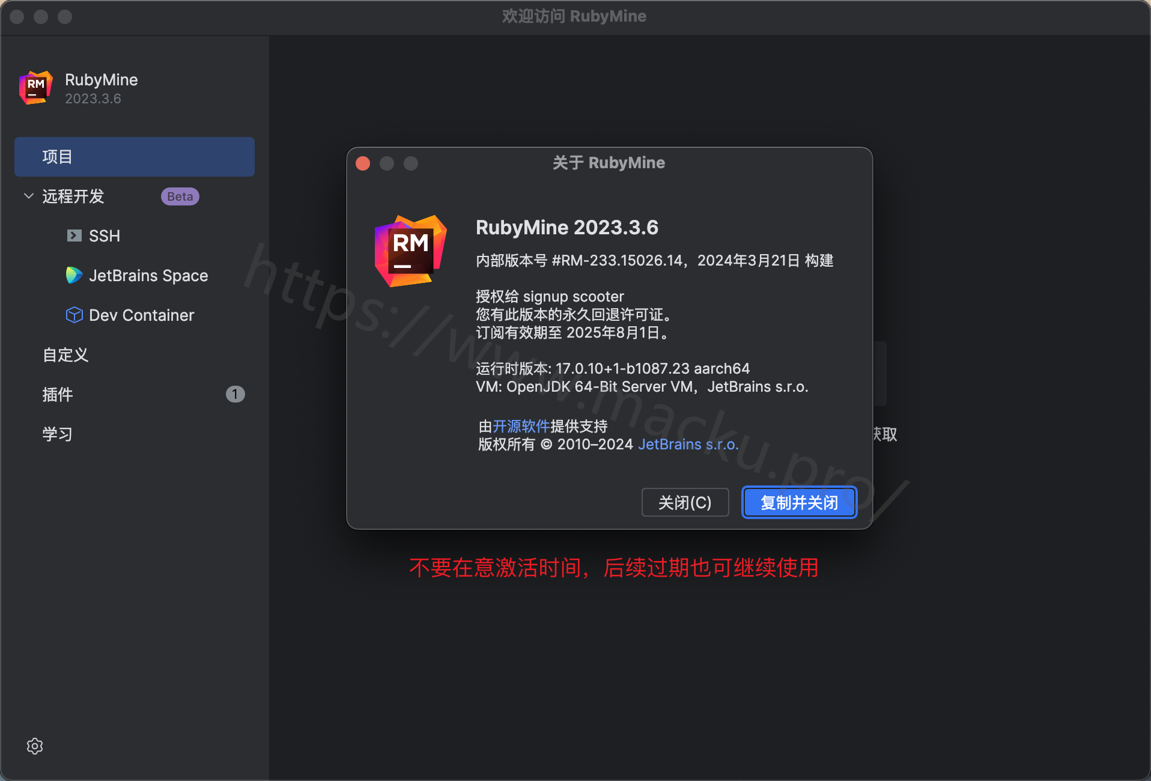Click the RubyMine logo in the sidebar header

pos(36,88)
